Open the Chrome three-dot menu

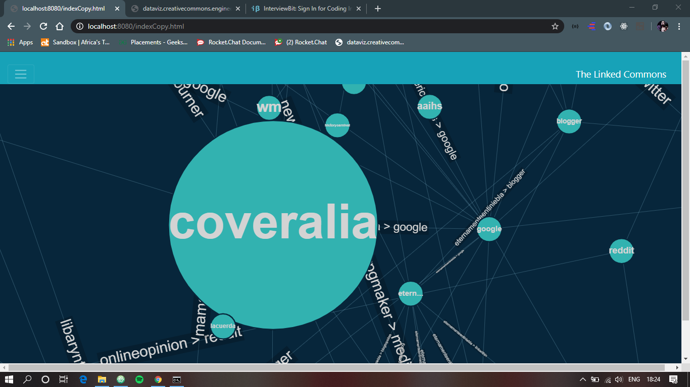point(679,26)
